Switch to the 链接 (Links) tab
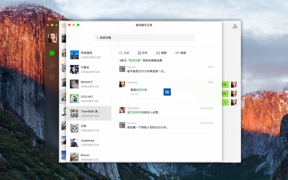The width and height of the screenshot is (288, 180). 181,53
